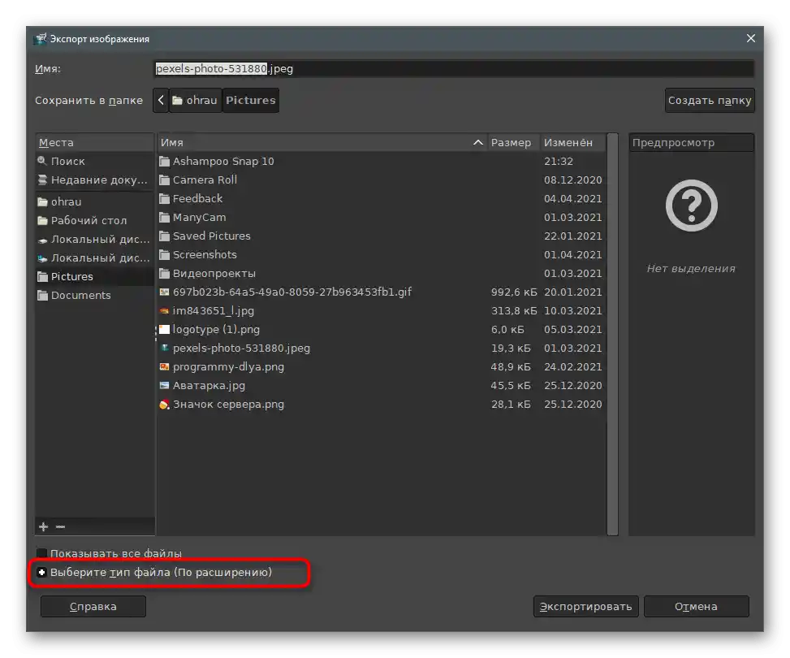Viewport: 790px width, 658px height.
Task: Select the Значок сервера.png file name
Action: coord(228,405)
